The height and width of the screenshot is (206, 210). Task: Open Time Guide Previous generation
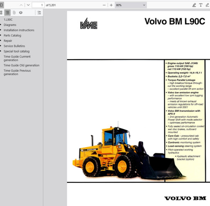tap(17, 72)
